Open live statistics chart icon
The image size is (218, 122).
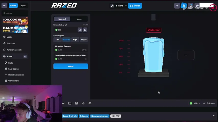[x=76, y=103]
